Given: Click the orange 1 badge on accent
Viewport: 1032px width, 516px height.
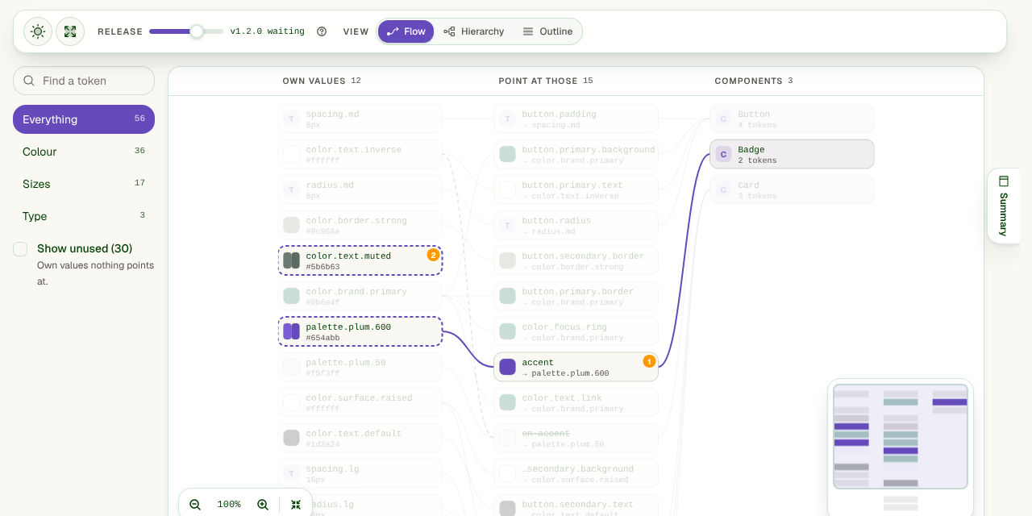Looking at the screenshot, I should tap(649, 361).
